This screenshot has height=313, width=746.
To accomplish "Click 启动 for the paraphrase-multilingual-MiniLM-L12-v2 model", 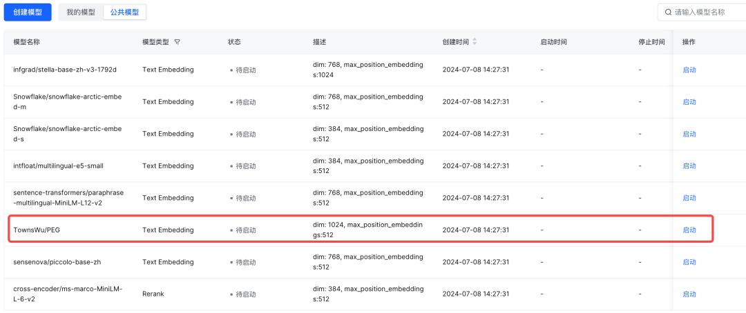I will (x=689, y=198).
